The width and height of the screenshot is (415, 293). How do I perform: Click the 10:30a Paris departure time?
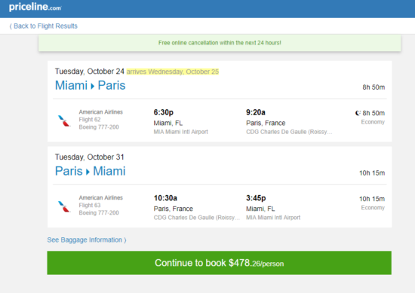click(165, 198)
